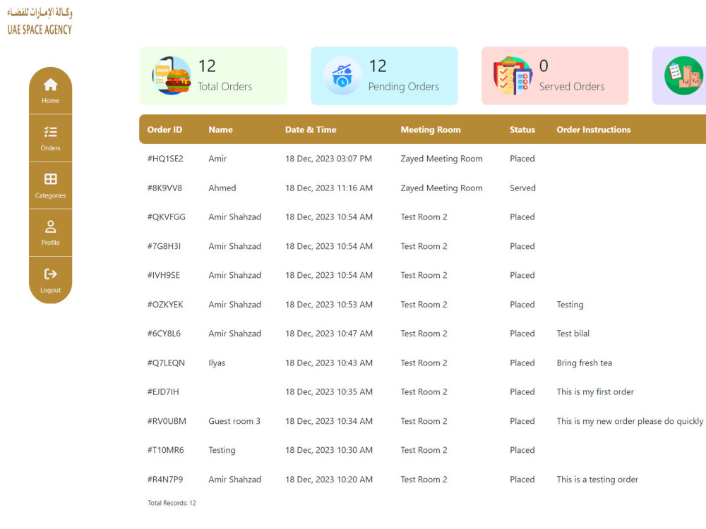
Task: Open Orders list icon in sidebar
Action: coord(50,132)
